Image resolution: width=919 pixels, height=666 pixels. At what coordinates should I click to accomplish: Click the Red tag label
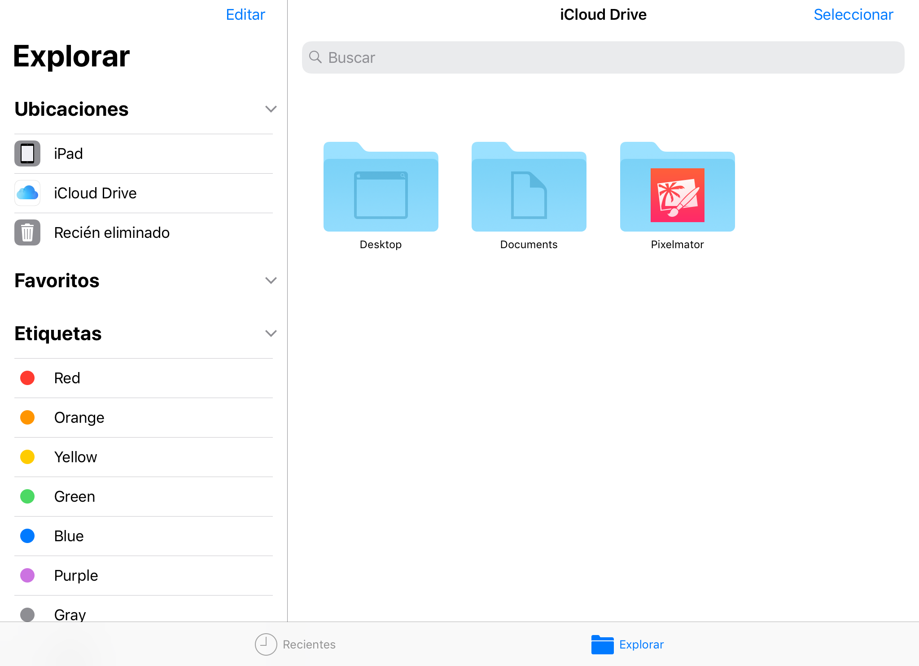coord(67,378)
